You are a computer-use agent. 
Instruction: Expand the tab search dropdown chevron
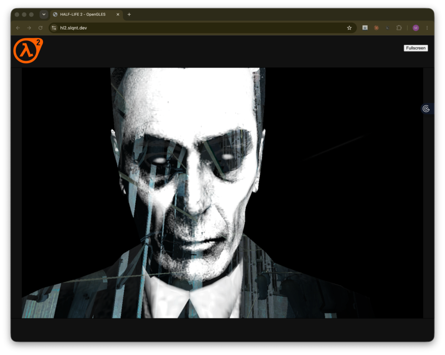point(44,14)
